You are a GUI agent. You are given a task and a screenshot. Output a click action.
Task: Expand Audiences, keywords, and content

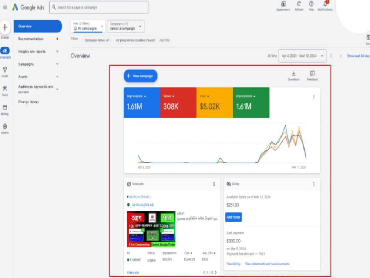pyautogui.click(x=57, y=89)
